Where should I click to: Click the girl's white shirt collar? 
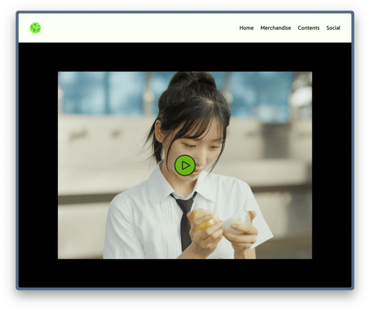pyautogui.click(x=159, y=187)
